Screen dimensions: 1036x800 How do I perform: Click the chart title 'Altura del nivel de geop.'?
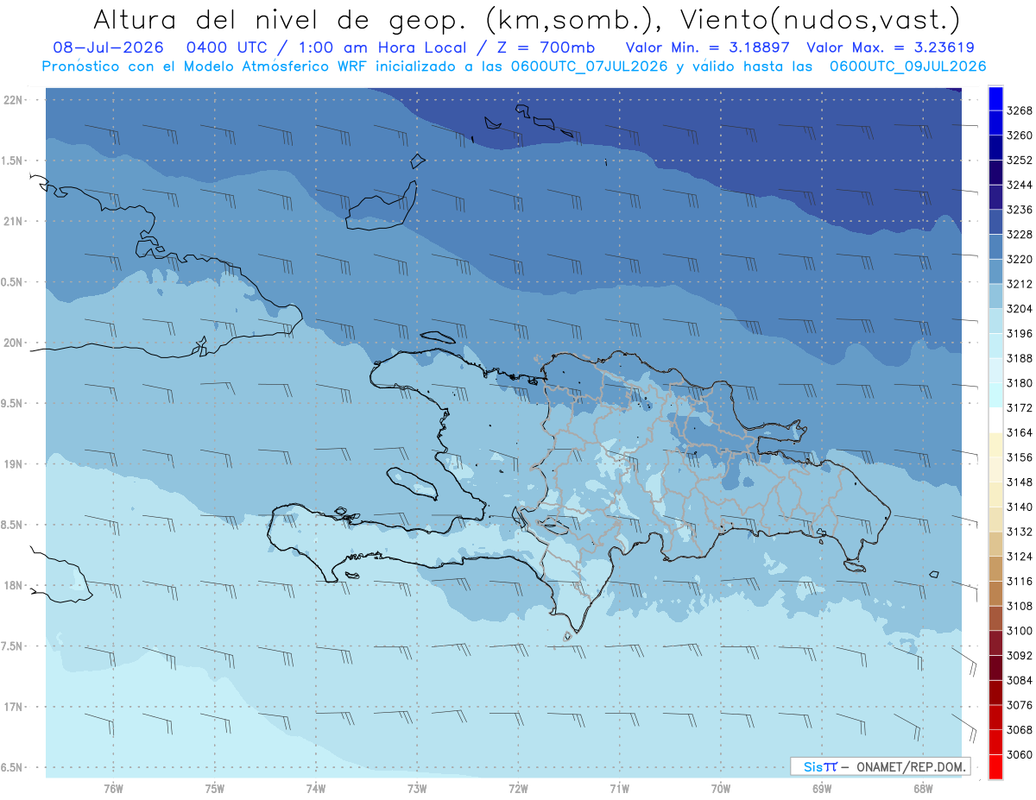tap(283, 20)
